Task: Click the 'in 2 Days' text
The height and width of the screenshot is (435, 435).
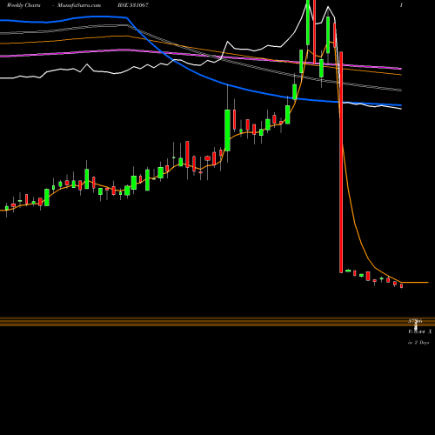Action: (418, 343)
